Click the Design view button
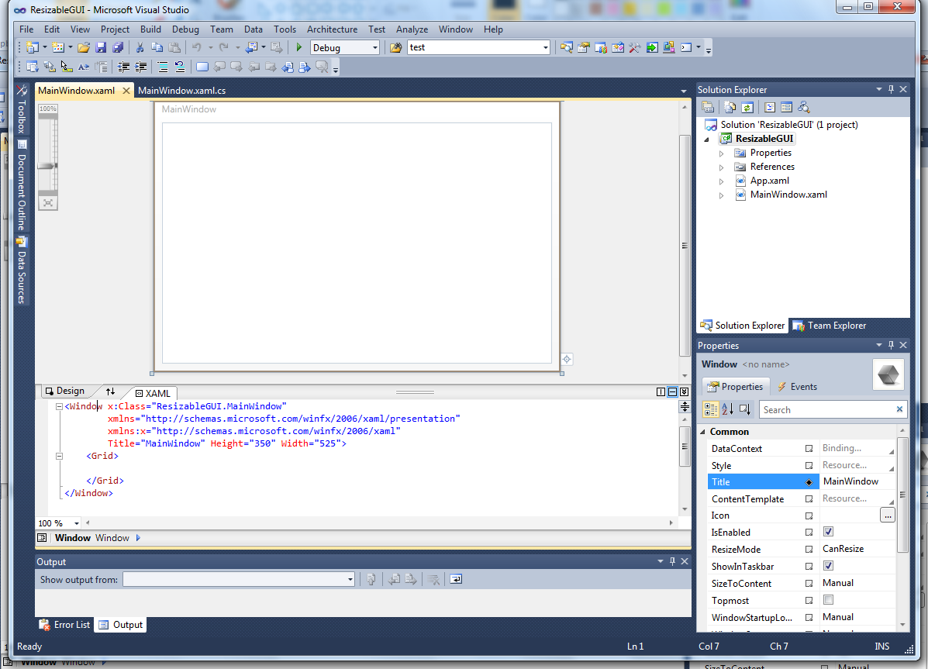The width and height of the screenshot is (928, 669). pos(65,391)
